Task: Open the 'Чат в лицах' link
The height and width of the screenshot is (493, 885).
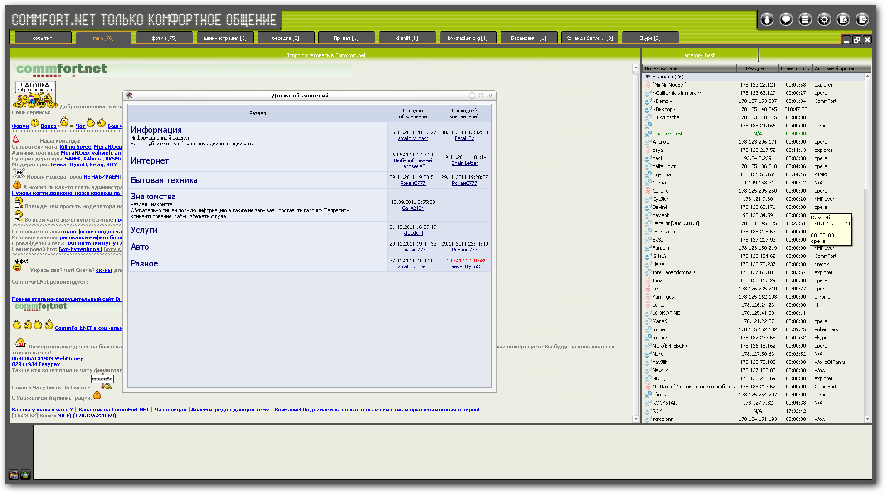Action: (x=170, y=410)
